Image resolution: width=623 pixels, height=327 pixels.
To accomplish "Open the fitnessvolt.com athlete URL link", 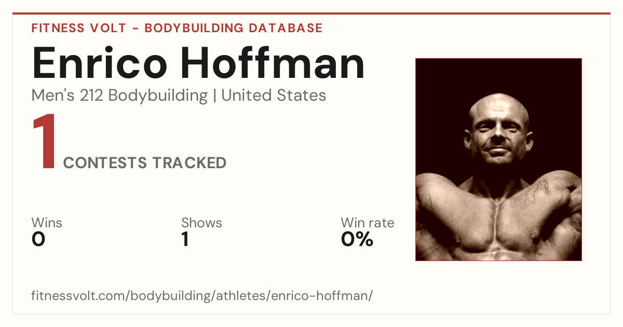I will pyautogui.click(x=202, y=296).
